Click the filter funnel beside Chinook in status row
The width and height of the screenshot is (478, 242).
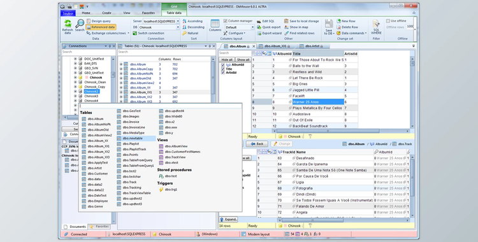[x=310, y=136]
